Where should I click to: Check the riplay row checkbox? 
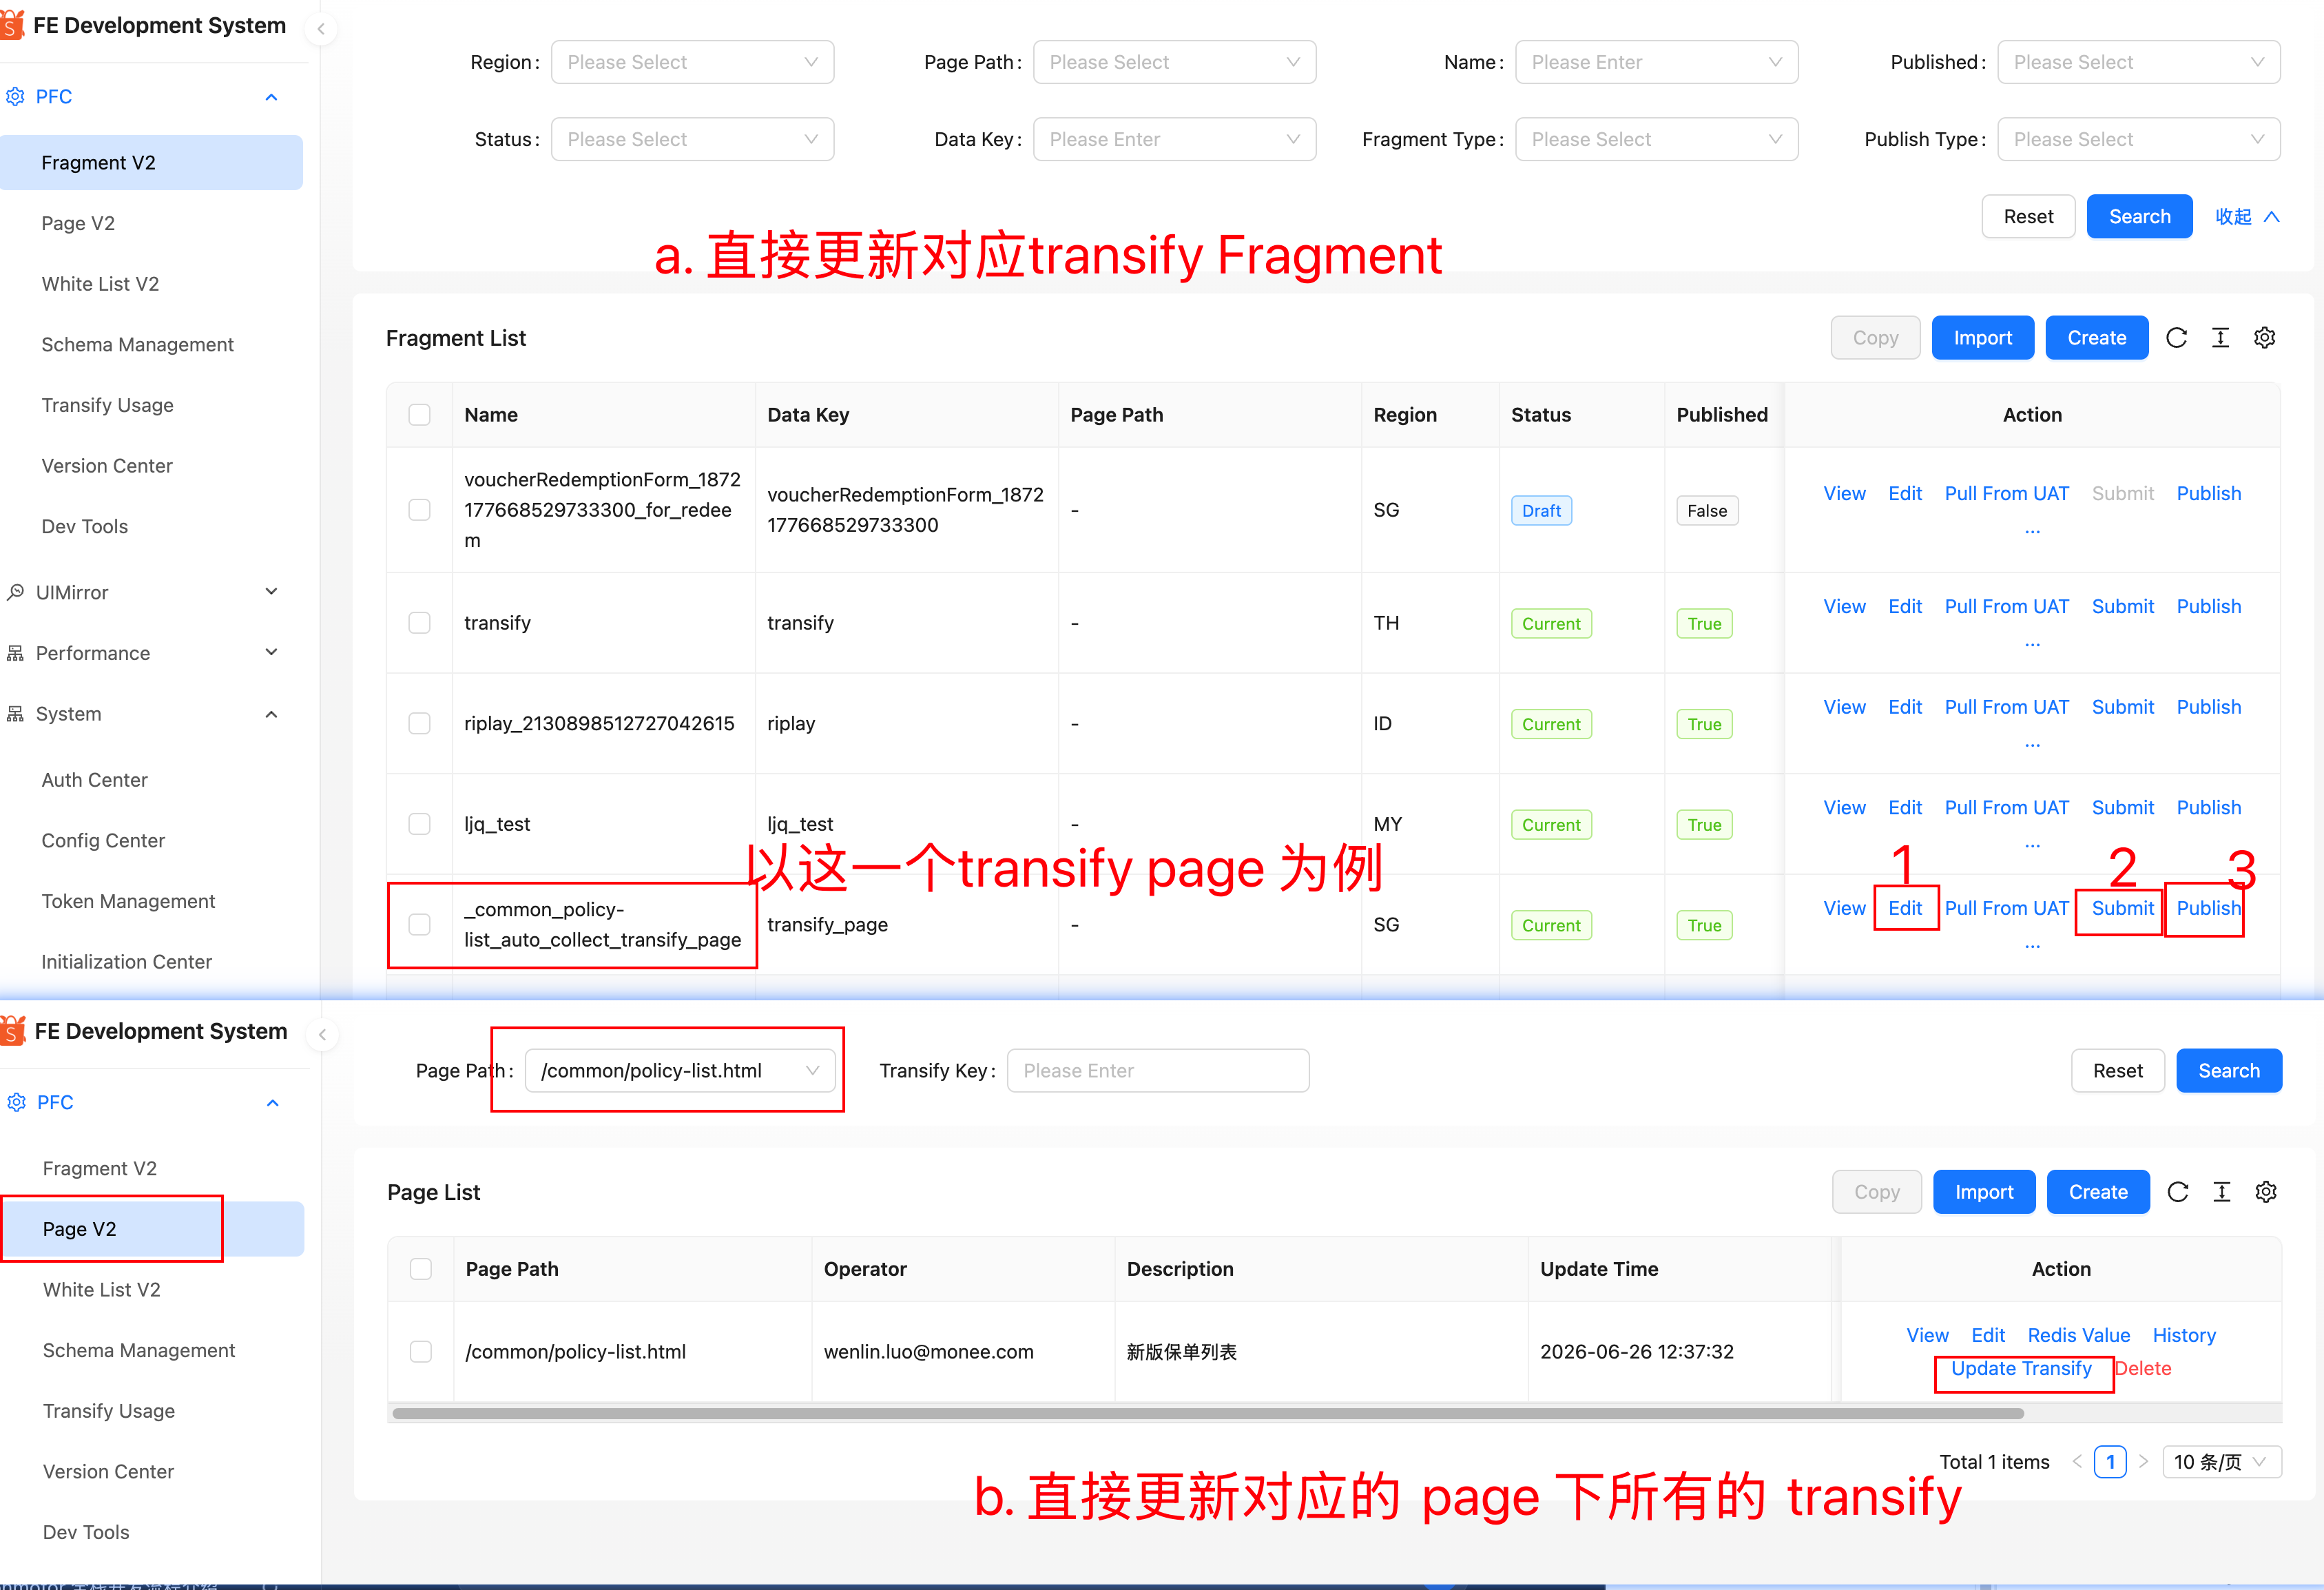(420, 723)
